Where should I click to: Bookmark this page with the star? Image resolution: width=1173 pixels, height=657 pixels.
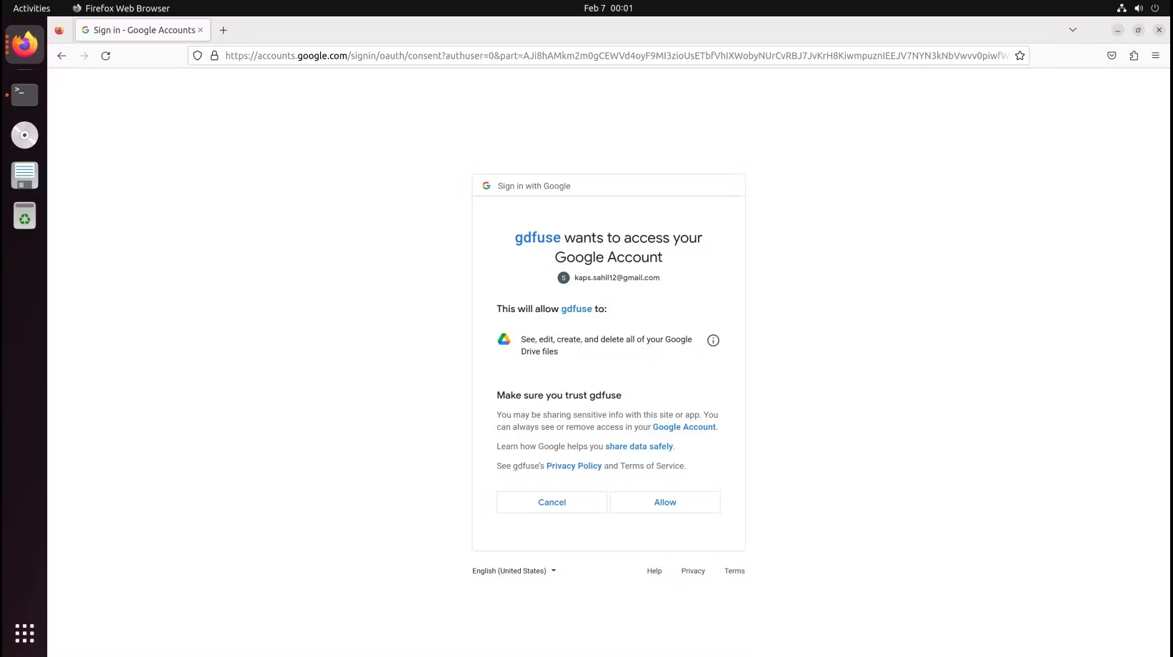(1019, 56)
